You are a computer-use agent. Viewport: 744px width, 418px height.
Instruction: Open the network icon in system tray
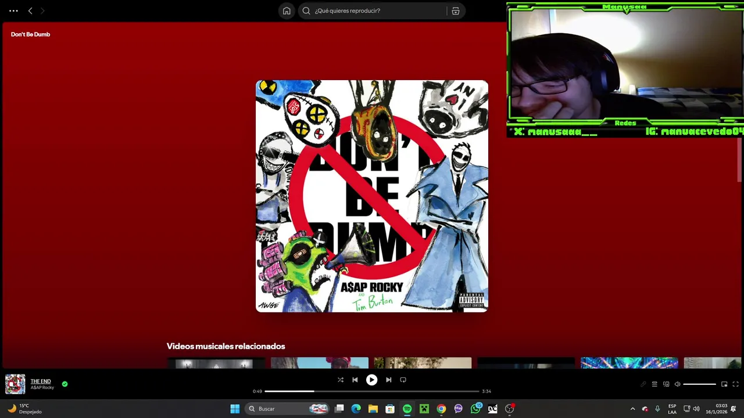[686, 409]
